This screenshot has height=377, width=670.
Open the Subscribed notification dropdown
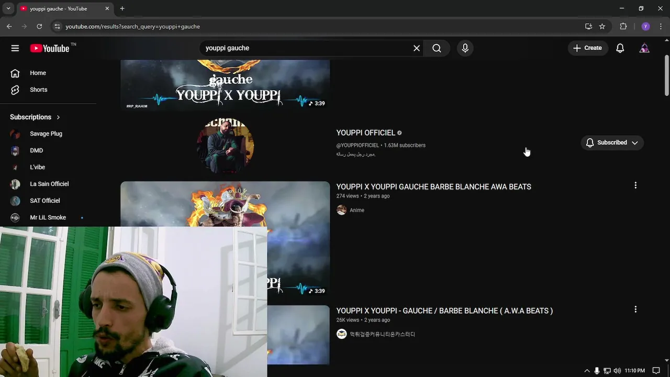point(612,142)
